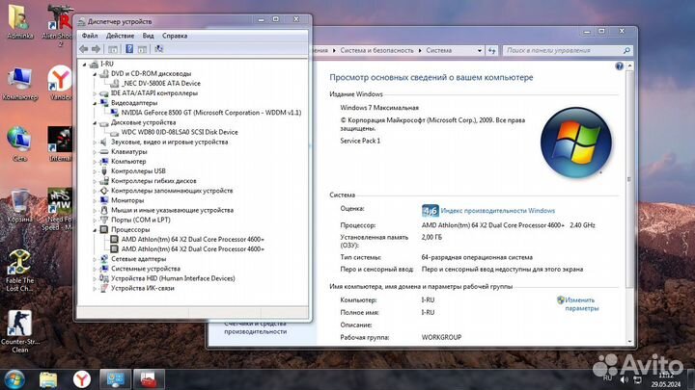Expand the Порты (COM и LPT) node
Viewport: 695px width, 390px height.
point(95,220)
